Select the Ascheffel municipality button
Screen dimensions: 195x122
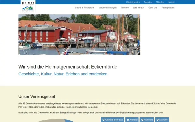162,120
